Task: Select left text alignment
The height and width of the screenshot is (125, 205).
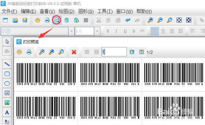Action: [x=154, y=31]
